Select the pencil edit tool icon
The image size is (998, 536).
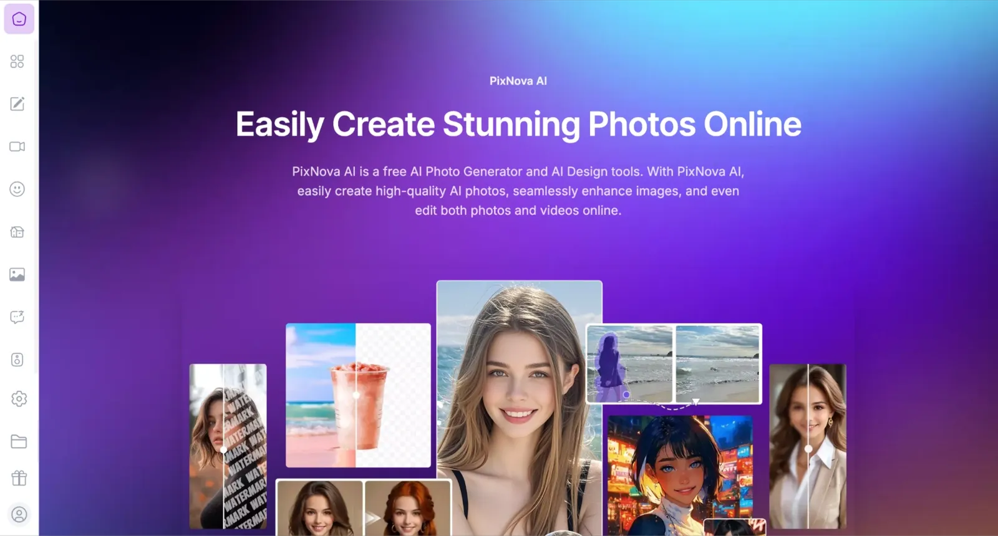click(x=17, y=103)
